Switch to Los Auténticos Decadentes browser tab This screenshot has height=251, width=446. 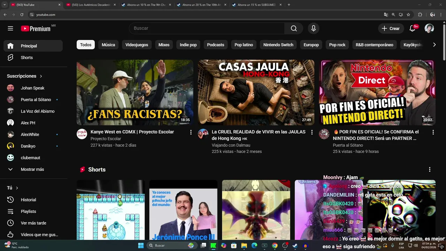click(x=91, y=5)
